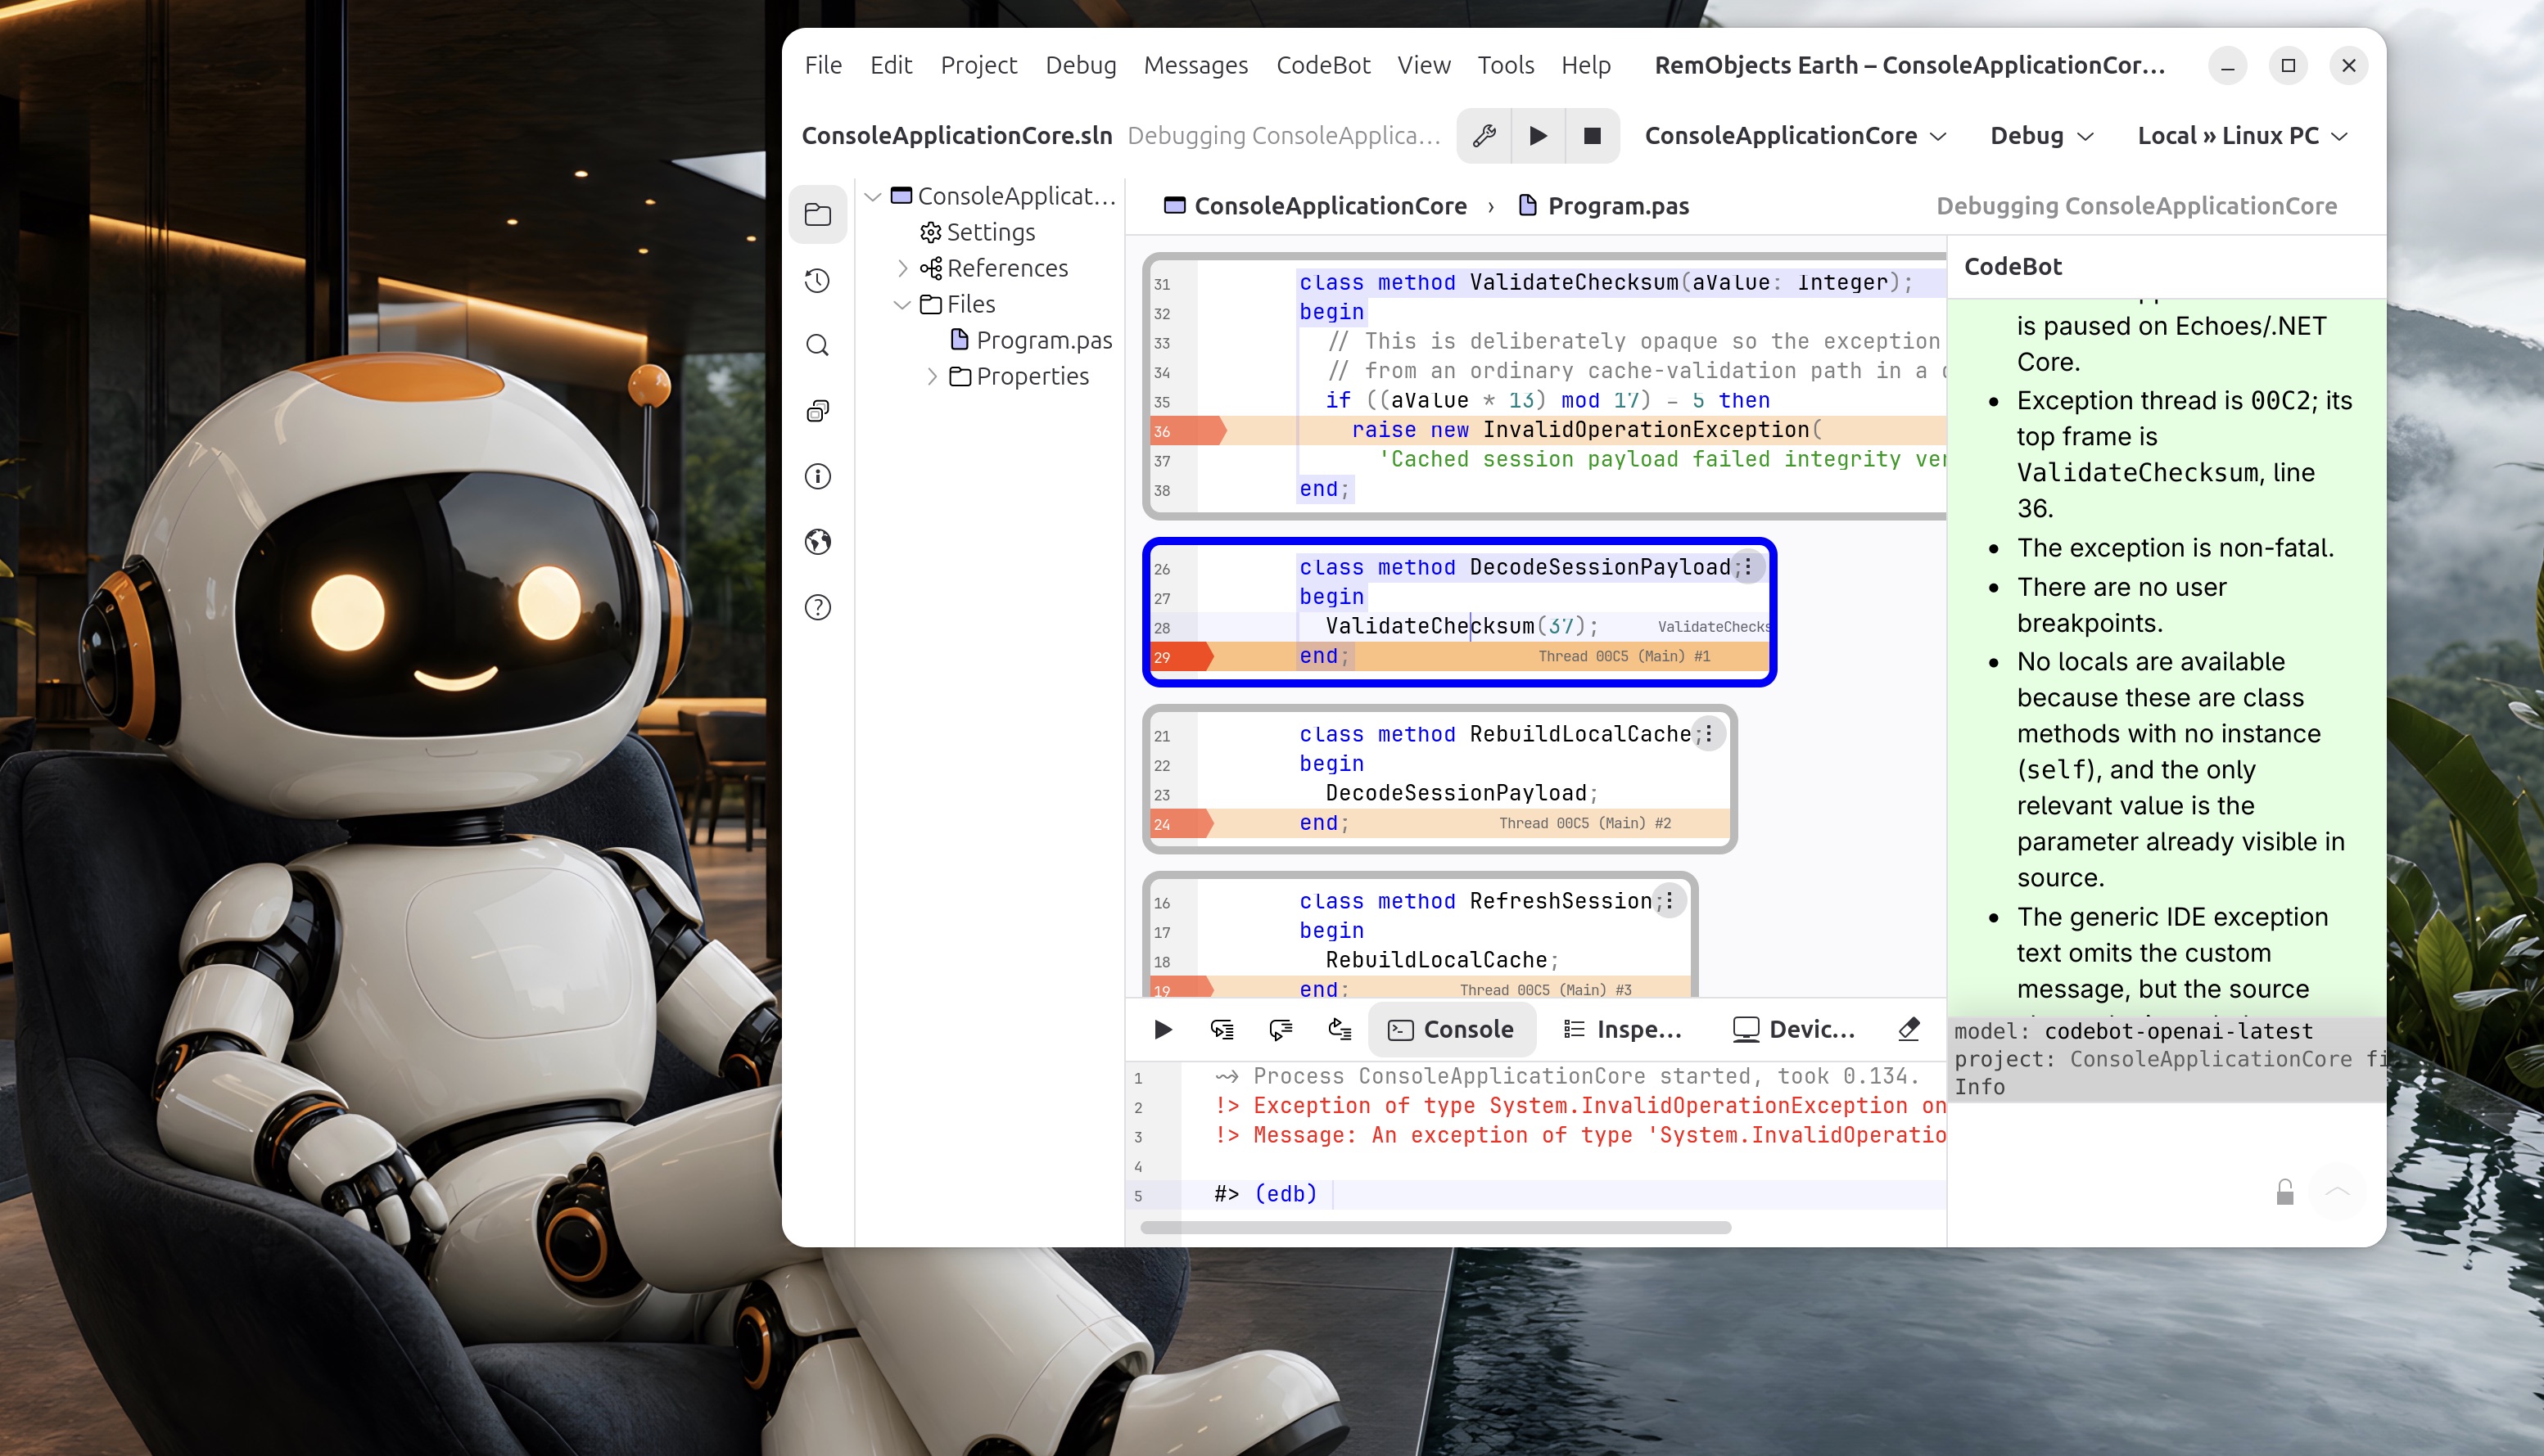Click the line 29 frame marker
The height and width of the screenshot is (1456, 2544).
click(1182, 657)
